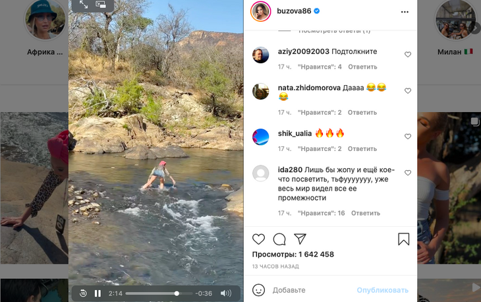Rewind video 15 seconds
This screenshot has height=302, width=481.
tap(84, 293)
